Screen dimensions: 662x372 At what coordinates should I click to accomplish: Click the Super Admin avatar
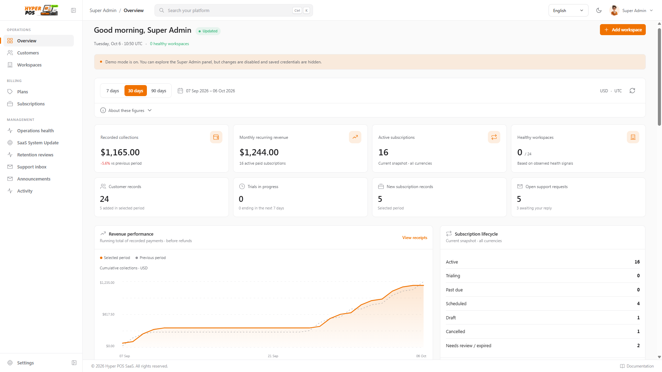(x=614, y=10)
